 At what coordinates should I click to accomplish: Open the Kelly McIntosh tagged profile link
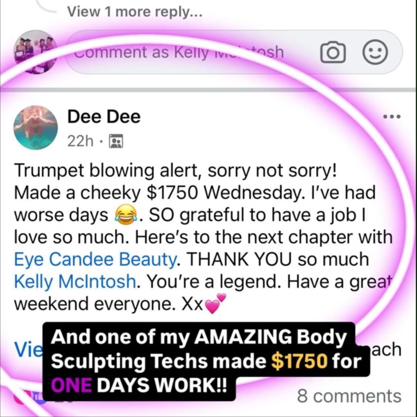click(75, 281)
